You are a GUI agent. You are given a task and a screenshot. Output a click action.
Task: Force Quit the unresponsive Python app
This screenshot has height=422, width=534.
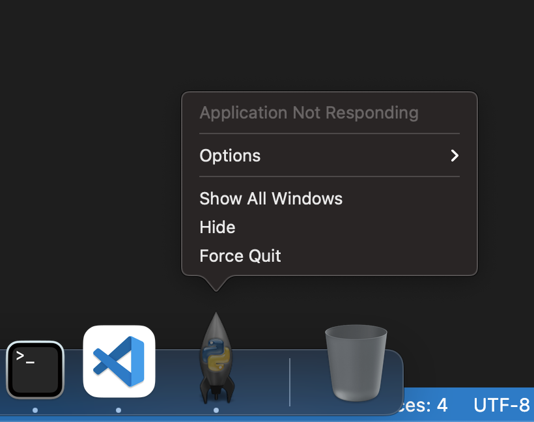coord(240,255)
